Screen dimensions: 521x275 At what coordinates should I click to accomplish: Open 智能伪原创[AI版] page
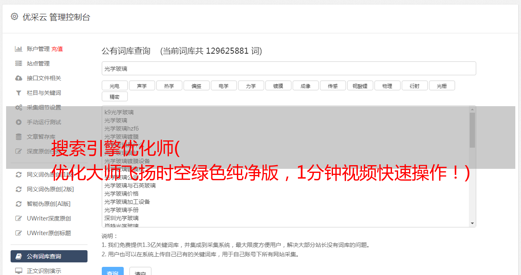pos(49,204)
